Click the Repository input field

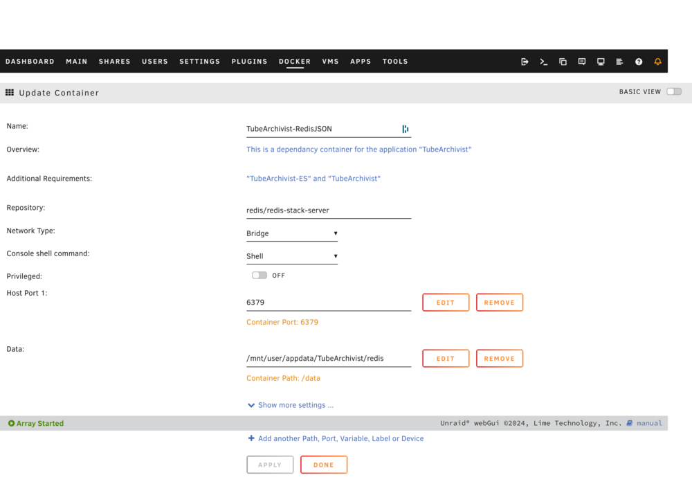pyautogui.click(x=329, y=210)
